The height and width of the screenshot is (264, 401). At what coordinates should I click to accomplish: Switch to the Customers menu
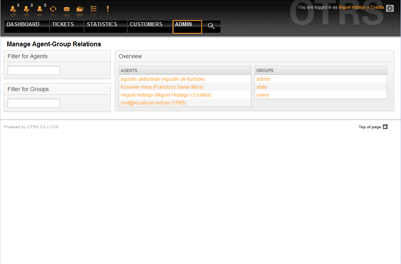[x=146, y=25]
